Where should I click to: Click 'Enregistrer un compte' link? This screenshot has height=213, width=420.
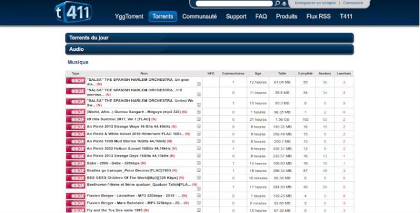click(315, 3)
